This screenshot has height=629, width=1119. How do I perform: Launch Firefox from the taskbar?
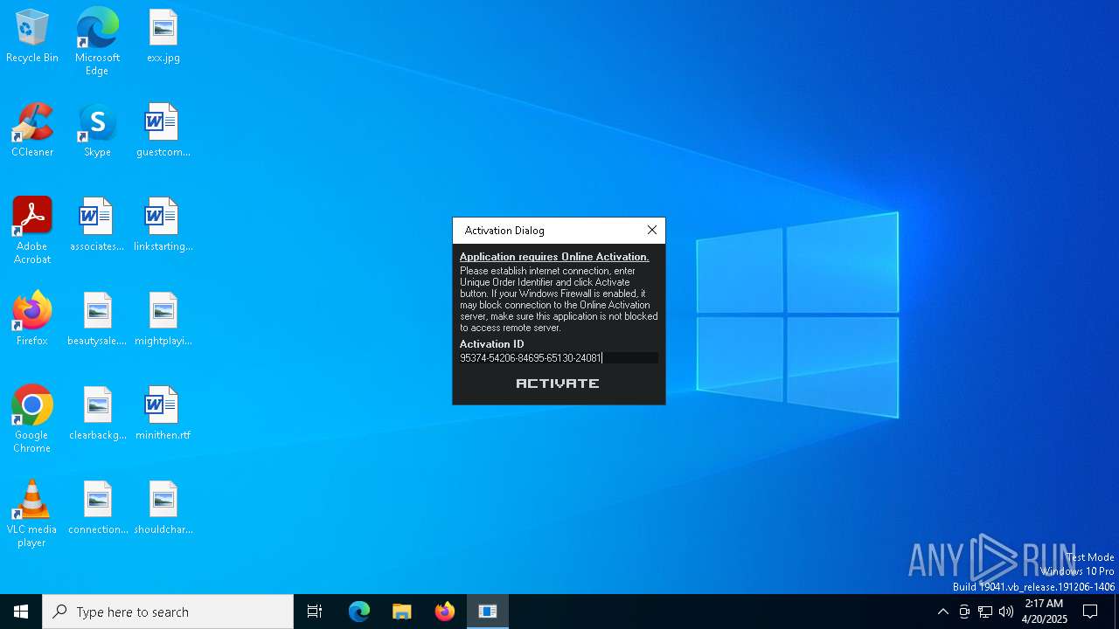pos(445,612)
